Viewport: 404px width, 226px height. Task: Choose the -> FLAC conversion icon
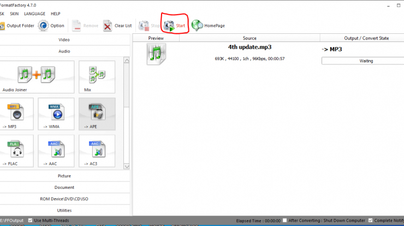pos(16,151)
